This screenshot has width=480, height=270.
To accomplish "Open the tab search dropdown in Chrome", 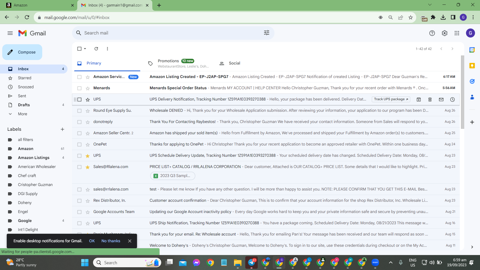I will point(430,5).
